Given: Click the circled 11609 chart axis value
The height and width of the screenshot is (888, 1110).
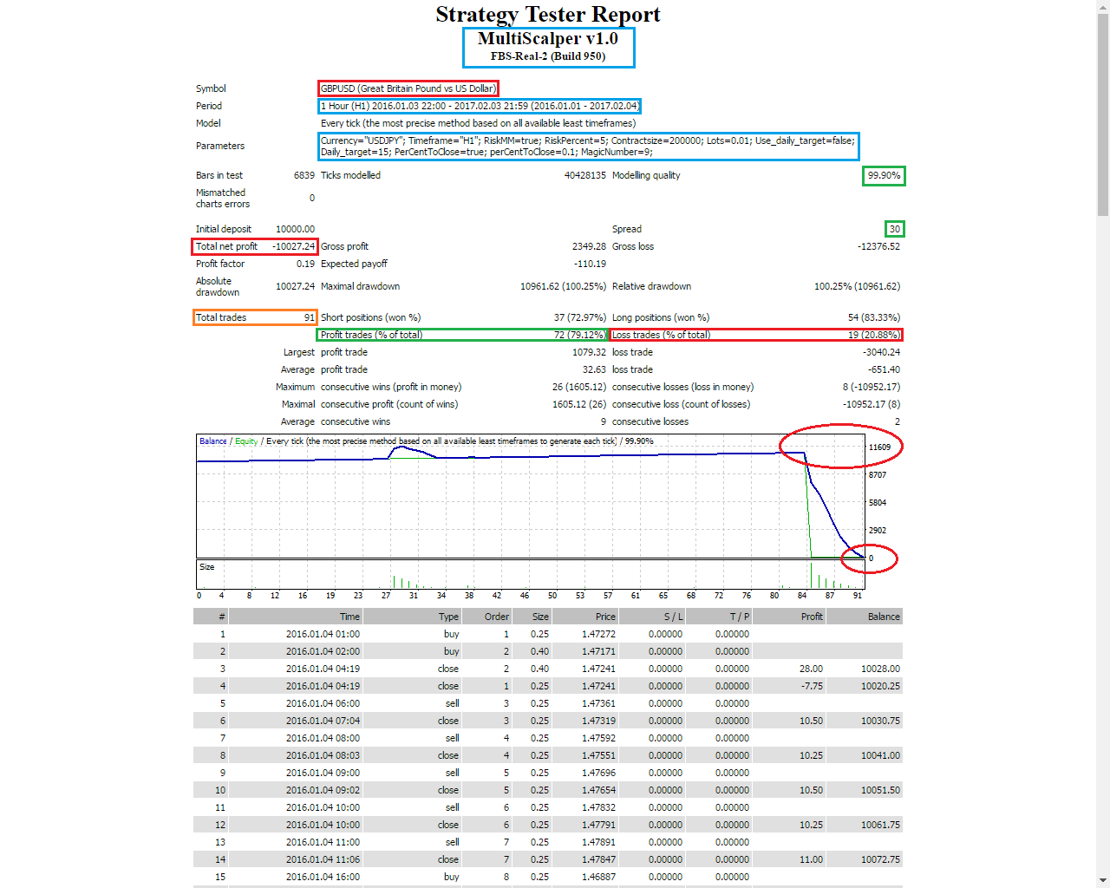Looking at the screenshot, I should pyautogui.click(x=879, y=447).
